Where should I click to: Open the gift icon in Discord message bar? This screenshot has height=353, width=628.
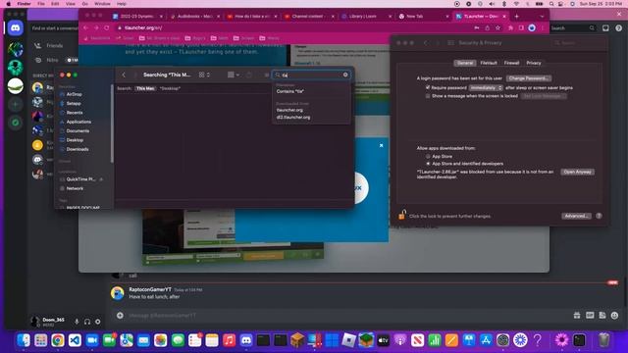click(x=577, y=316)
